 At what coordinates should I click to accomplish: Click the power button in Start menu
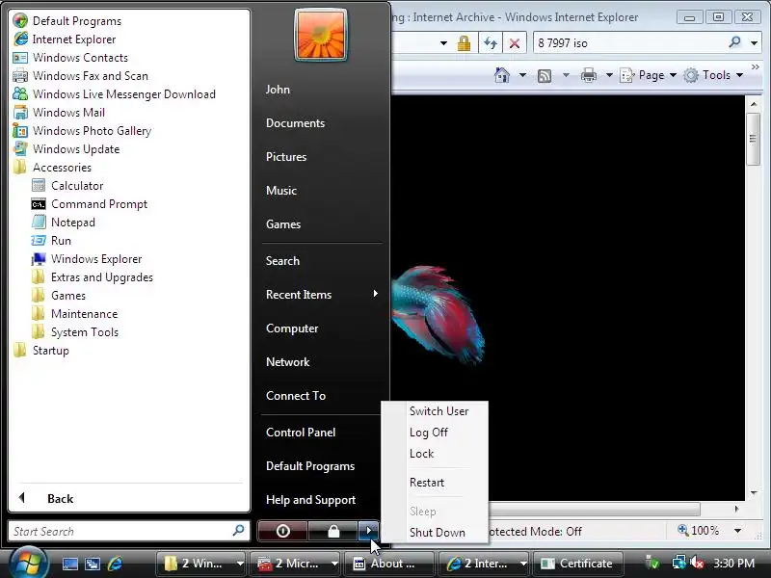(x=282, y=531)
